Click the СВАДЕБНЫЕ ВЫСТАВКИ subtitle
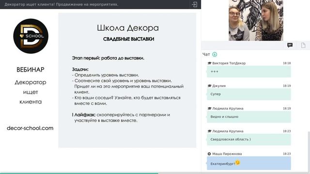Viewport: 310px width, 174px height. (128, 39)
